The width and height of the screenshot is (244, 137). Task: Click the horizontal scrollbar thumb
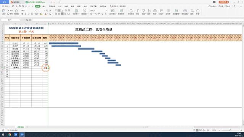(x=170, y=127)
